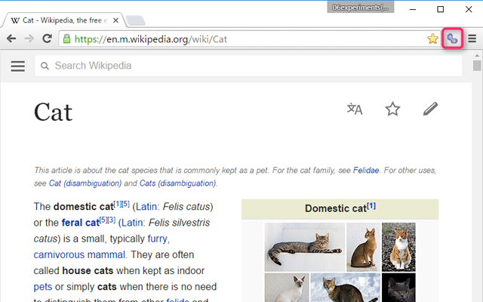This screenshot has width=483, height=302.
Task: Open the Felidae link
Action: (366, 170)
